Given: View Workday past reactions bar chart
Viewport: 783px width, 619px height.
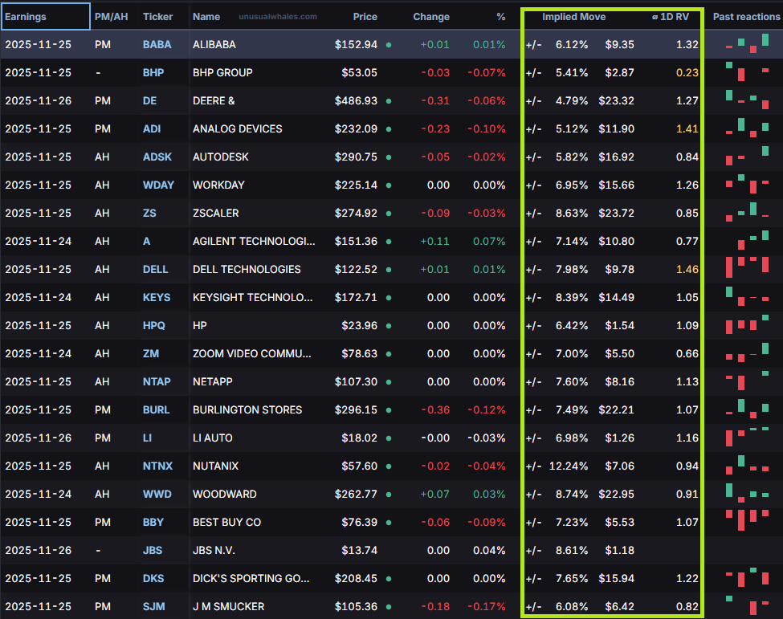Looking at the screenshot, I should (x=747, y=184).
